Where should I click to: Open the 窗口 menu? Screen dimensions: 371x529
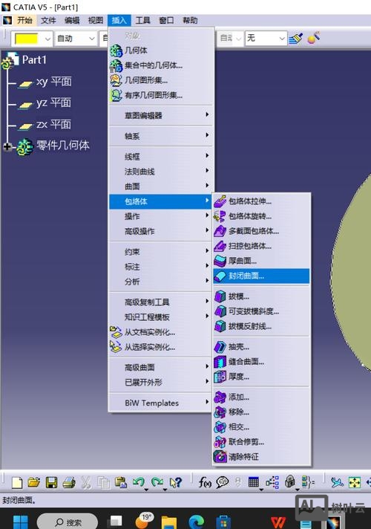166,21
